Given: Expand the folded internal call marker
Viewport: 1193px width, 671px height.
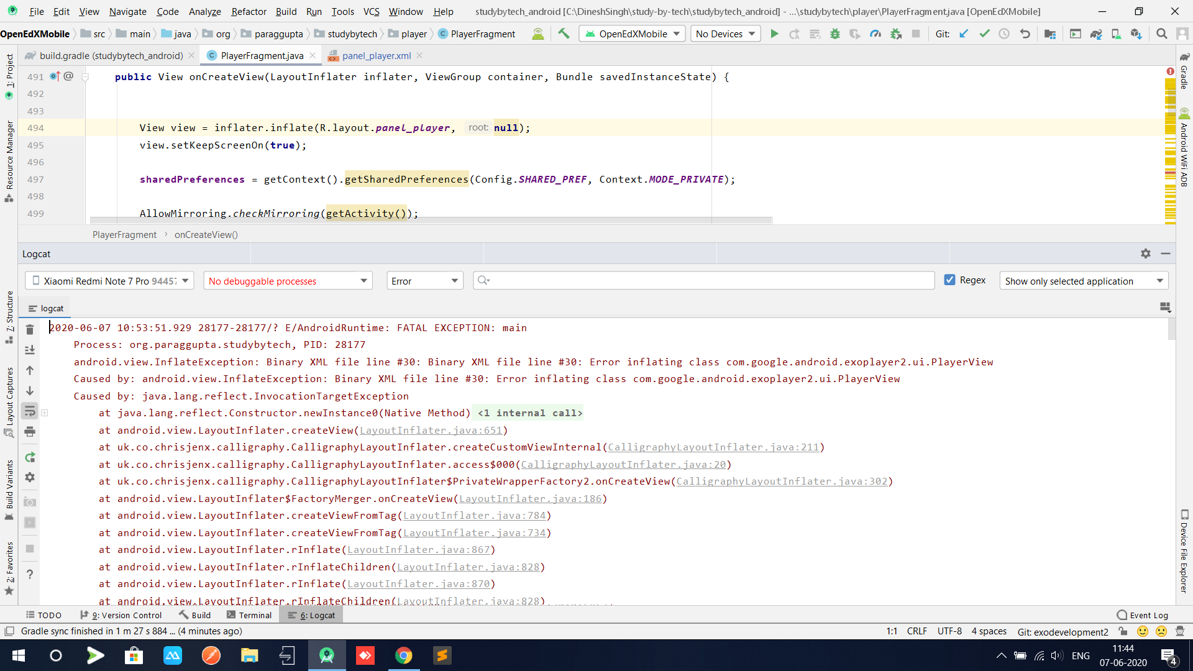Looking at the screenshot, I should pos(529,413).
